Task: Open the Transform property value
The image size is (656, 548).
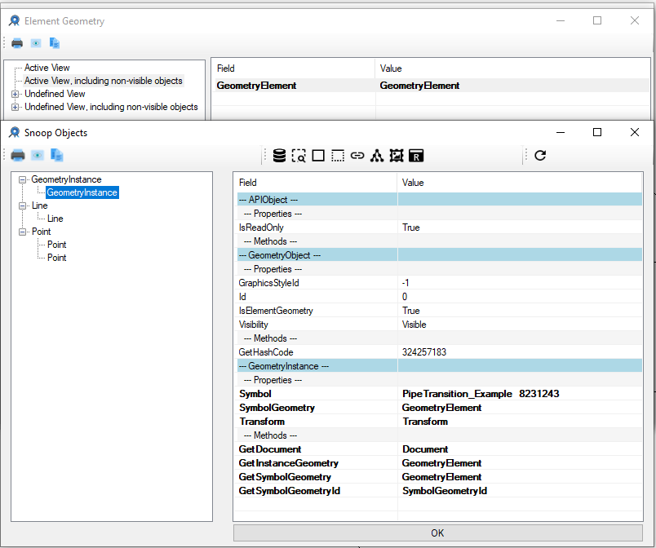Action: click(425, 422)
